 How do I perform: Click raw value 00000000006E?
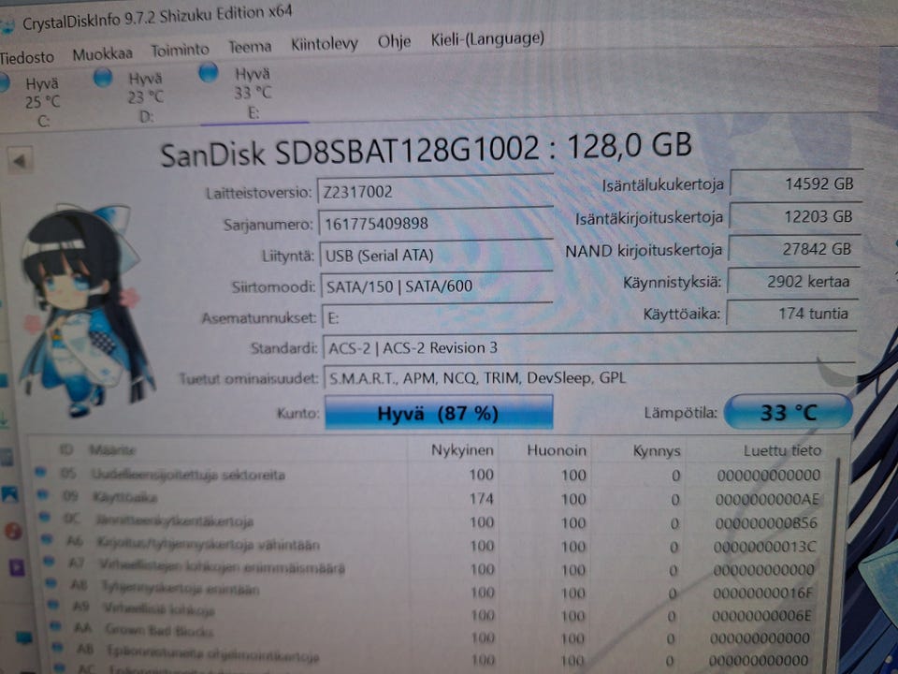(x=761, y=616)
